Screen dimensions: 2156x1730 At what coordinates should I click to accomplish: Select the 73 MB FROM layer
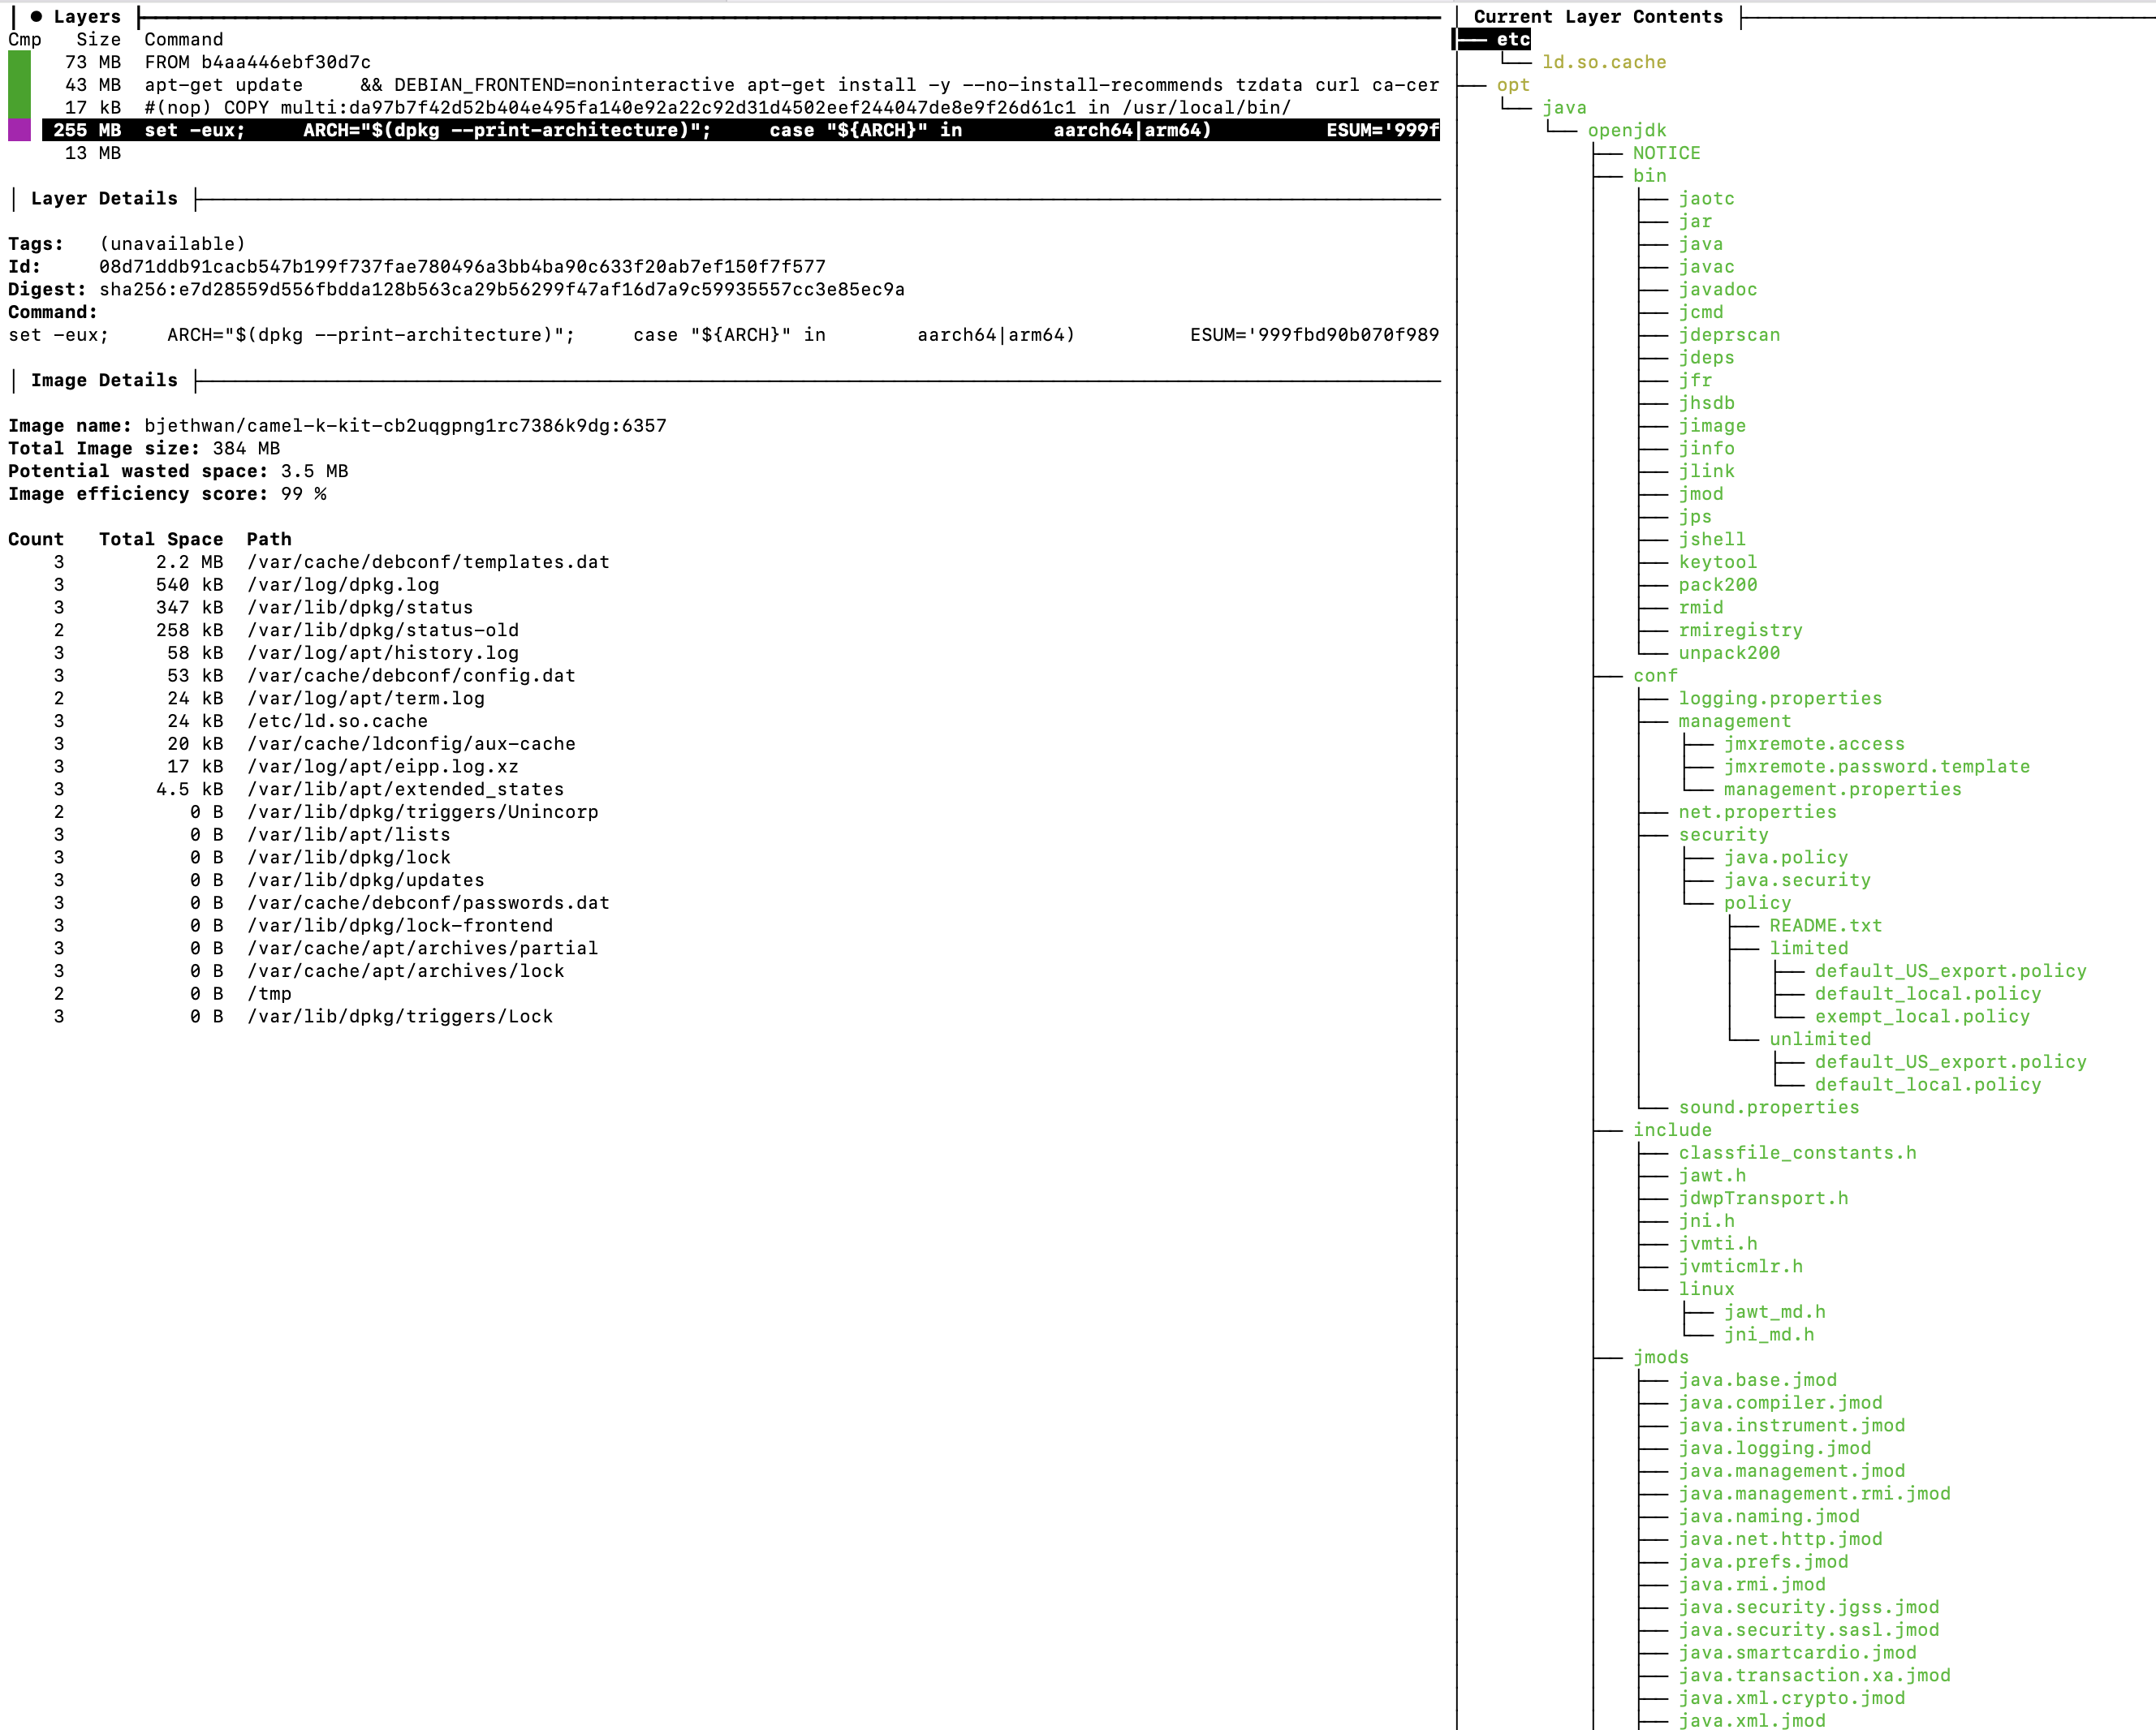tap(257, 62)
